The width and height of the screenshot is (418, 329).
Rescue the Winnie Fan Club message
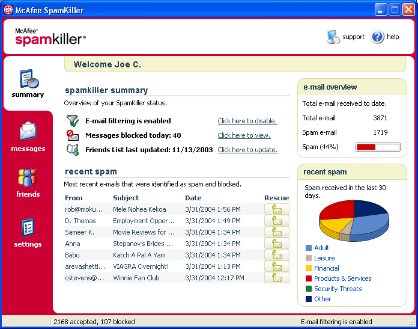pyautogui.click(x=277, y=278)
